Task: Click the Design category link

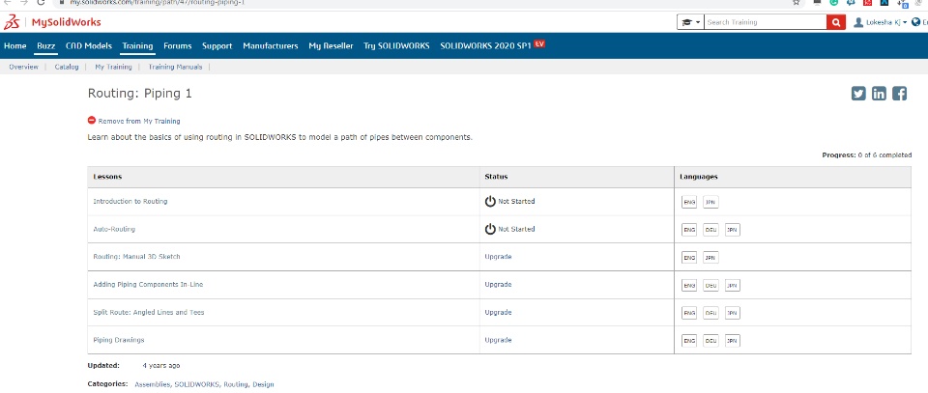Action: click(x=263, y=384)
